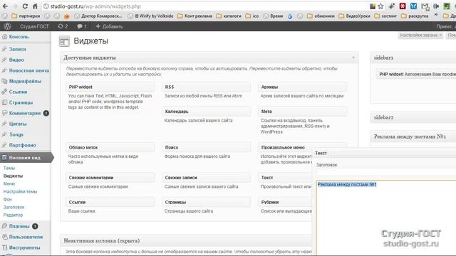Go back with browser back arrow
This screenshot has height=256, width=456.
(x=5, y=6)
